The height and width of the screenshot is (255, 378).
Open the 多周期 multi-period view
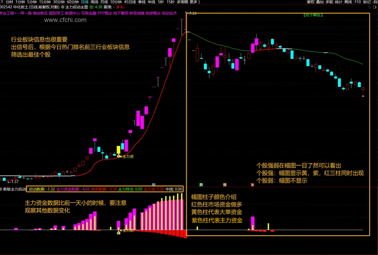coord(182,2)
